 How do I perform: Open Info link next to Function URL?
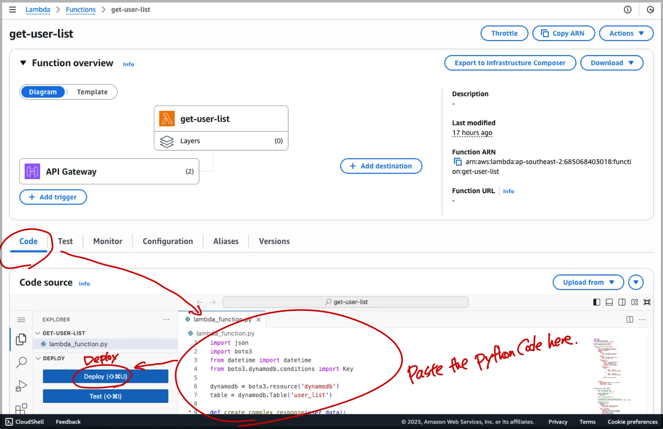[508, 191]
